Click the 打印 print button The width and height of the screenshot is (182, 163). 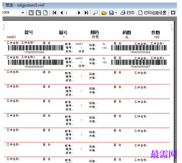127,13
